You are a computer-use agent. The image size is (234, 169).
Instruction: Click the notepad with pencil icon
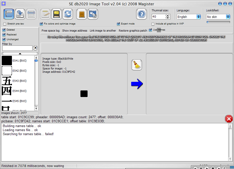point(45,14)
